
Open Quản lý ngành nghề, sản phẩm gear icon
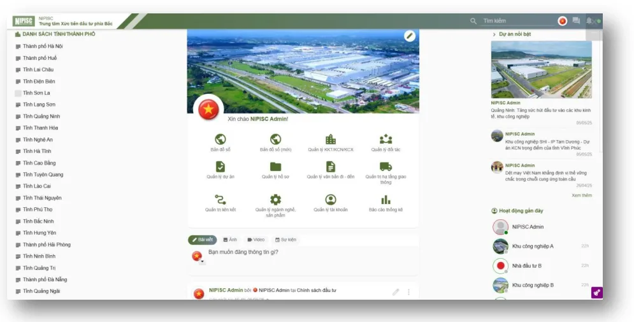point(275,200)
